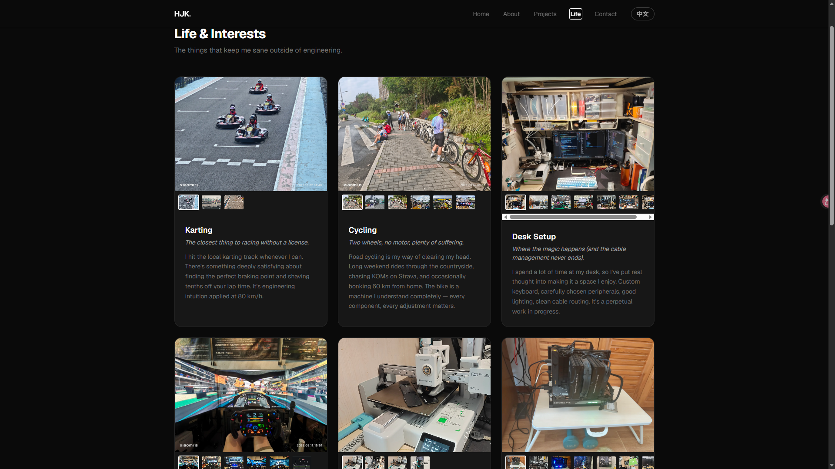The height and width of the screenshot is (469, 835).
Task: Open the open-frame PC main photo
Action: coord(578,395)
